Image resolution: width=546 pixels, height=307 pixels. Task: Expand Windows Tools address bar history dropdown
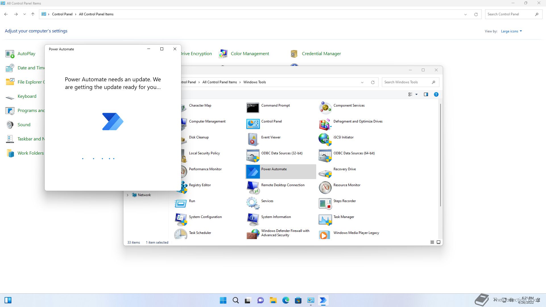(362, 82)
